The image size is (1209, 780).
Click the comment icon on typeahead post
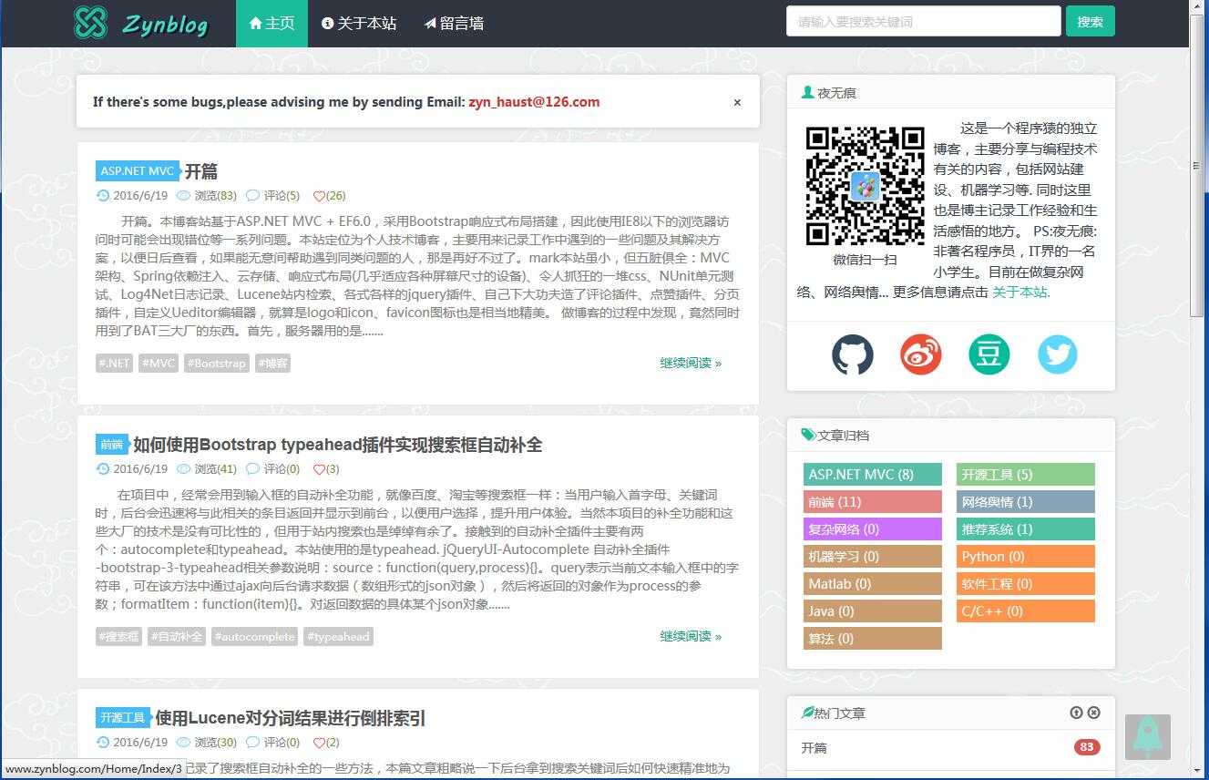click(252, 468)
